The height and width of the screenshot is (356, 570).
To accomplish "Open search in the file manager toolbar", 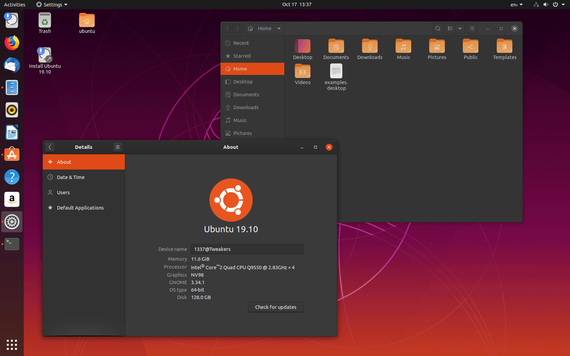I will [x=438, y=28].
